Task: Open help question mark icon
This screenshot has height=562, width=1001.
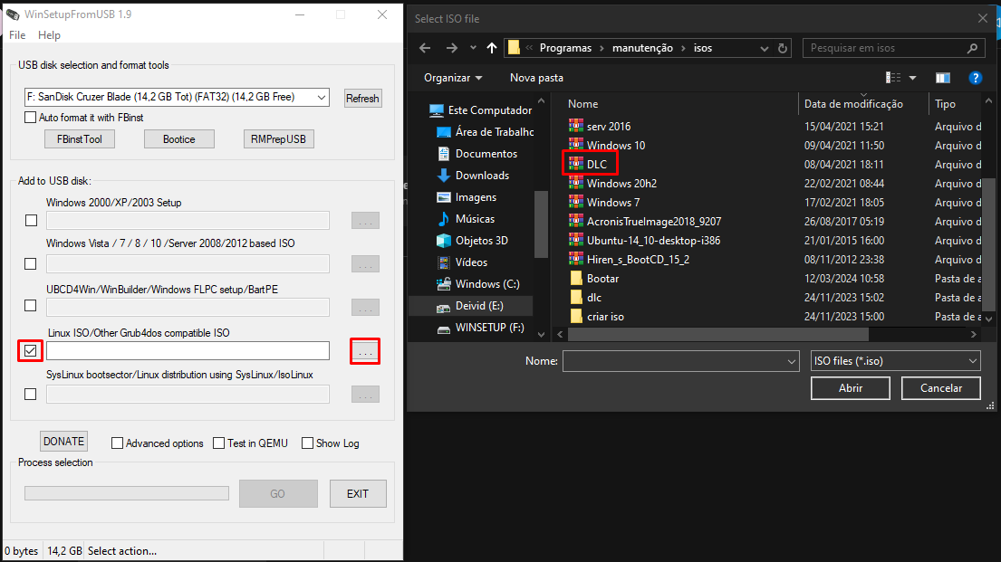Action: tap(975, 78)
